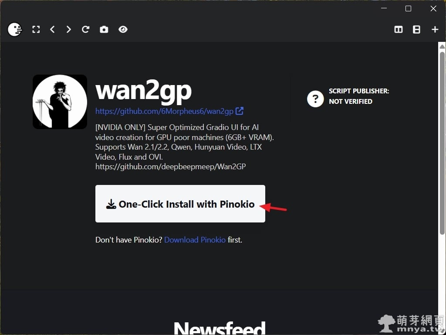Go back with the left arrow
446x335 pixels.
(x=52, y=29)
